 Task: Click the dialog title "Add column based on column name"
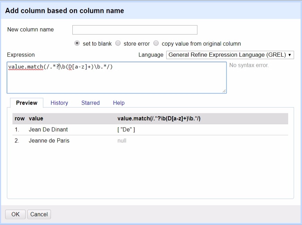point(64,11)
